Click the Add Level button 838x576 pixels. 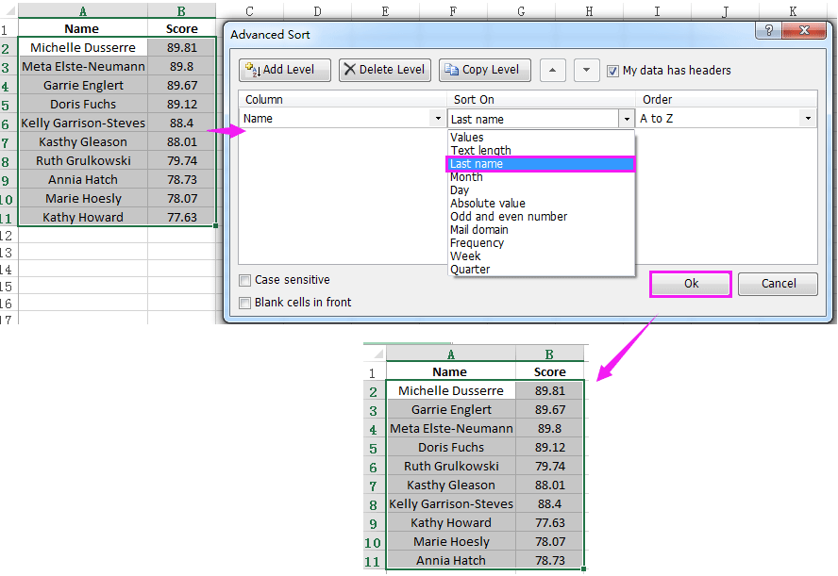[x=285, y=70]
